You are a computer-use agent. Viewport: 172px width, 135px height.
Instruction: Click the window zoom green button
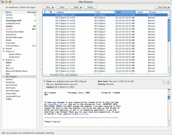10,2
